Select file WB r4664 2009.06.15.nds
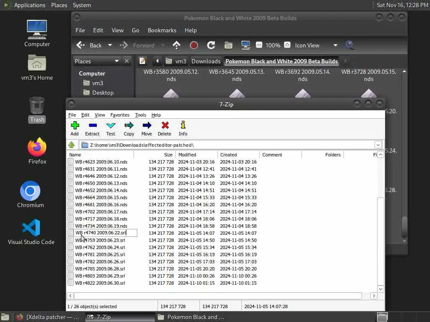The image size is (430, 322). click(101, 197)
